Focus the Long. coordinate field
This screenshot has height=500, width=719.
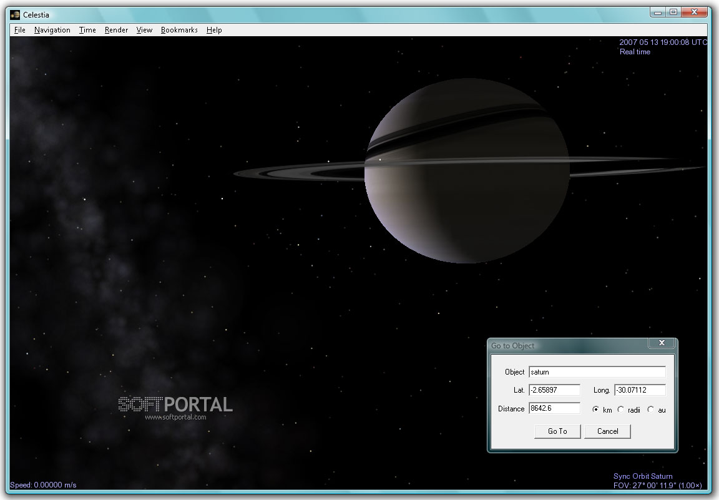click(x=640, y=390)
